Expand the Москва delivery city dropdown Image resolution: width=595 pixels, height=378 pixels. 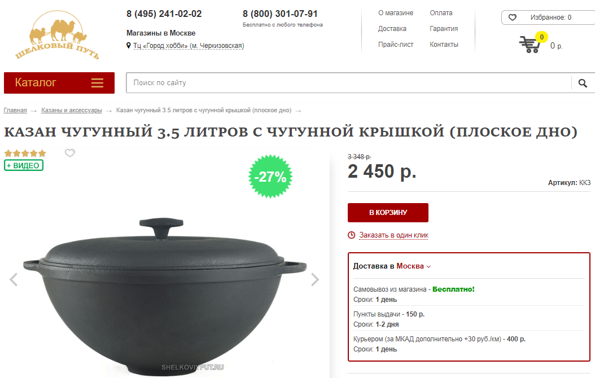pos(413,266)
